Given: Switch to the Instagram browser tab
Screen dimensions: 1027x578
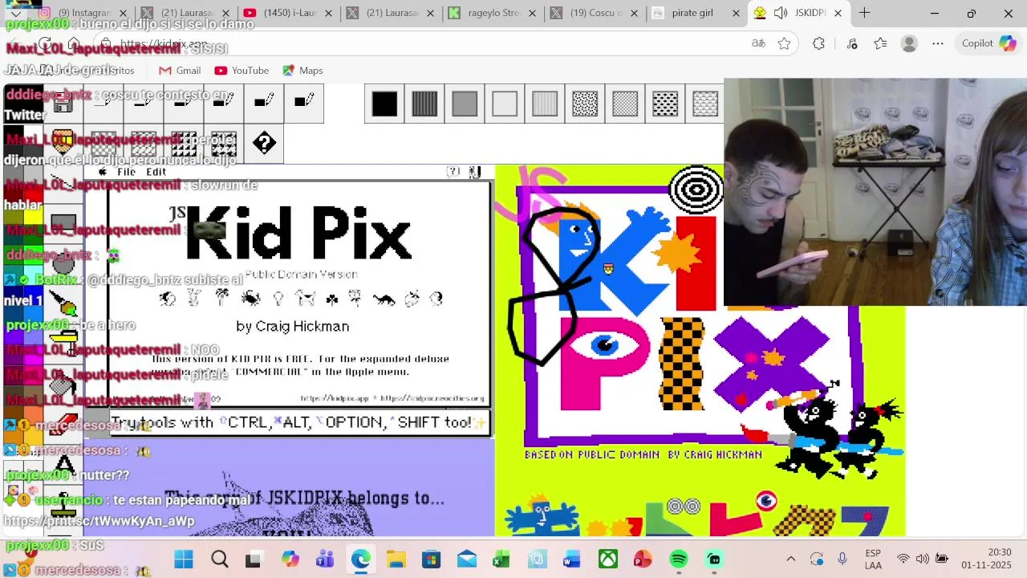Looking at the screenshot, I should click(x=83, y=13).
